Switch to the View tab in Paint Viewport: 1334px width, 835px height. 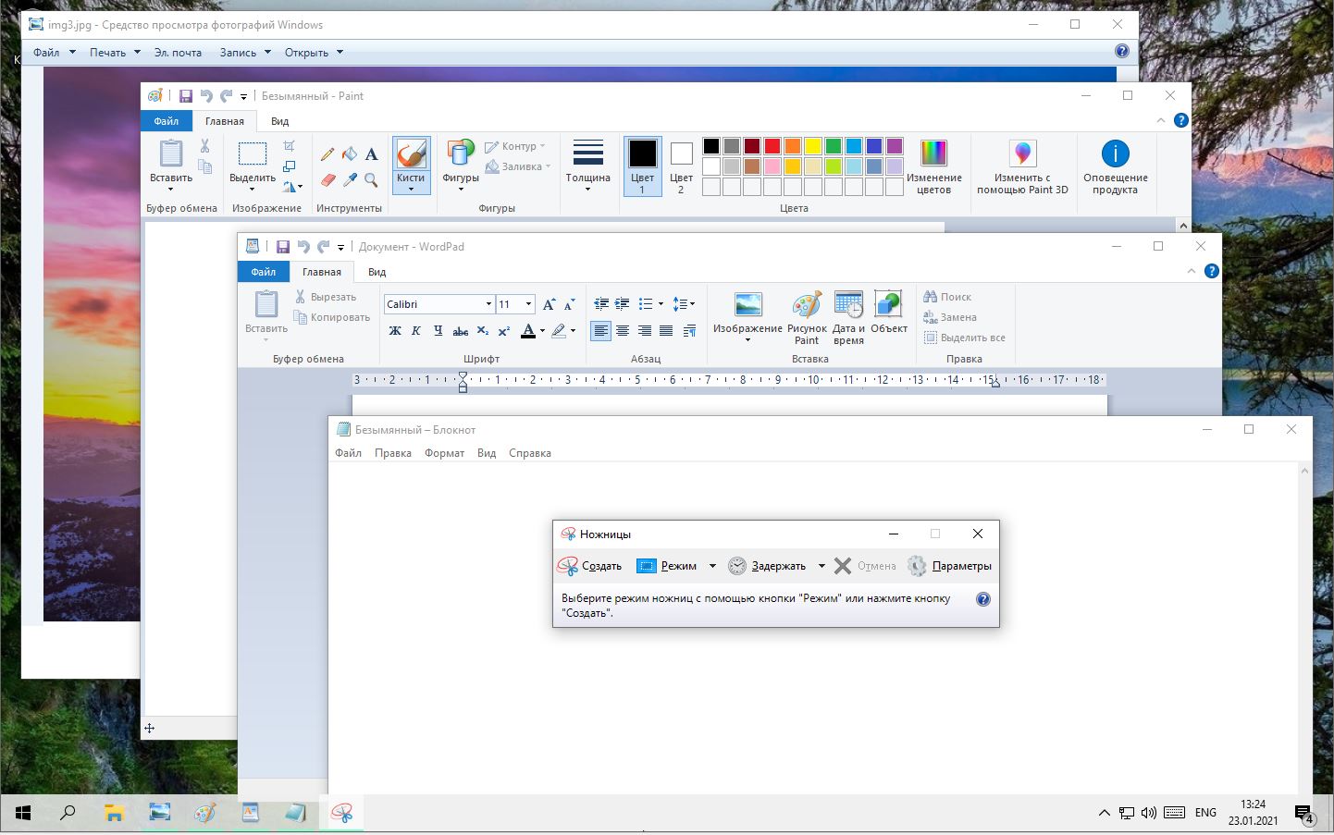point(279,121)
